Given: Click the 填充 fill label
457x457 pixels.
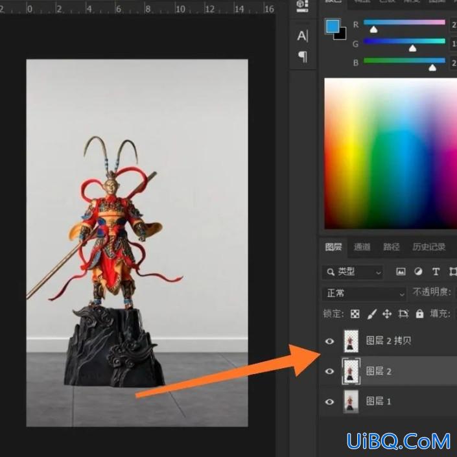Looking at the screenshot, I should click(440, 314).
